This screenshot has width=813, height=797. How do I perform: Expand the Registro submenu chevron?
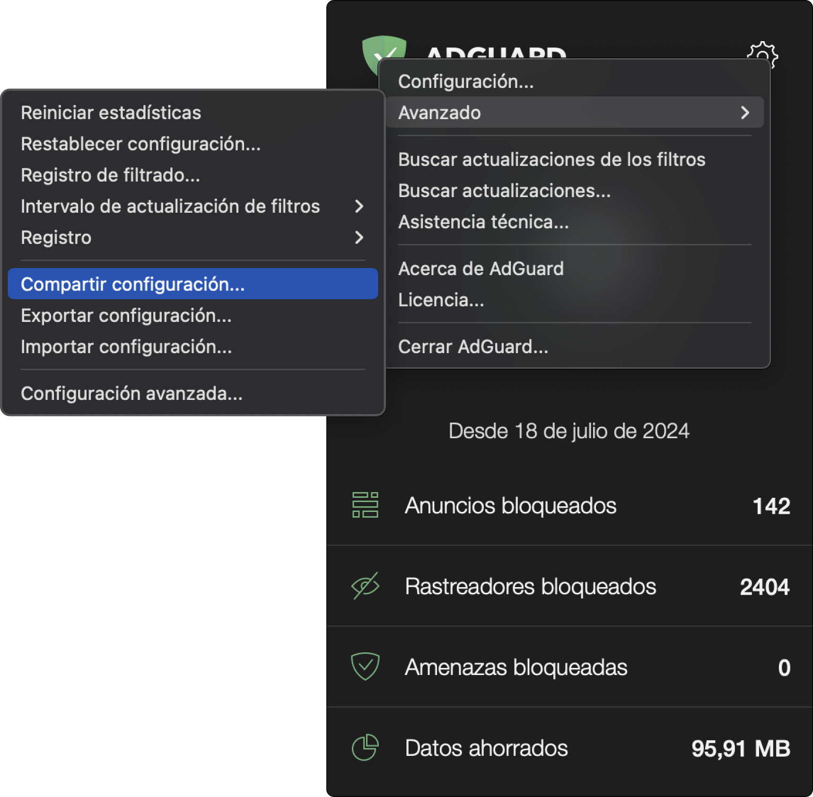tap(359, 237)
